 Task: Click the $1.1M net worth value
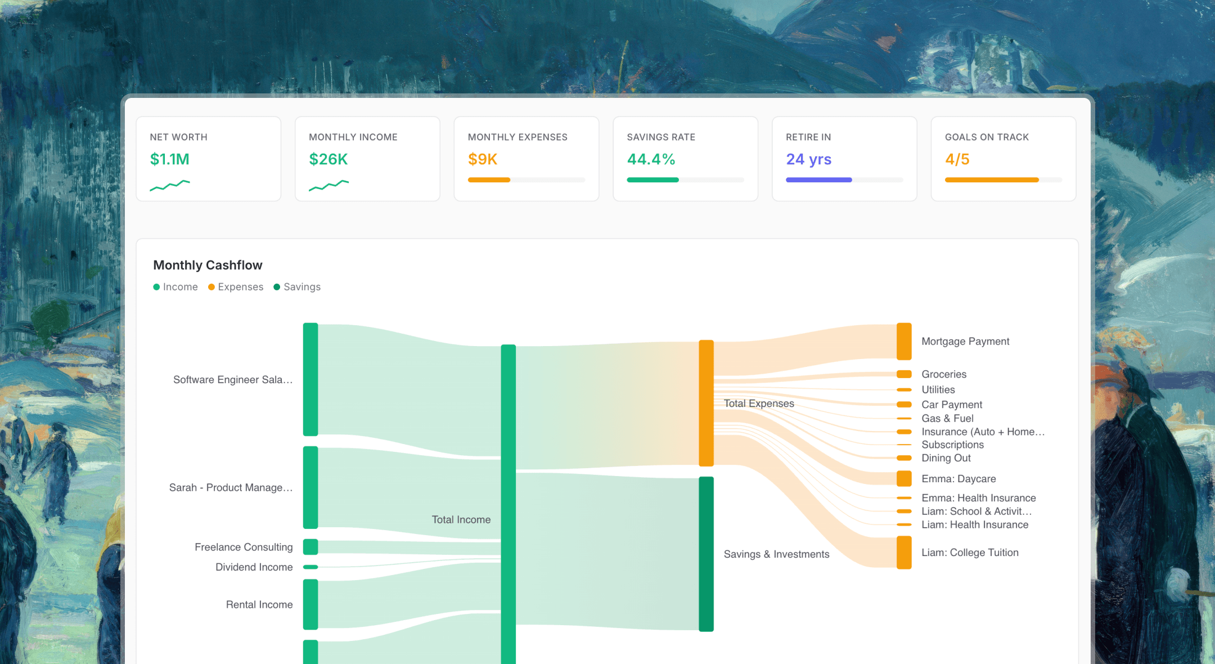(x=169, y=159)
